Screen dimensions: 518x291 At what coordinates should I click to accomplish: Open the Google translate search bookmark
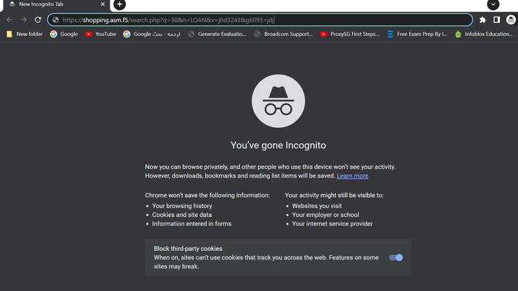152,34
